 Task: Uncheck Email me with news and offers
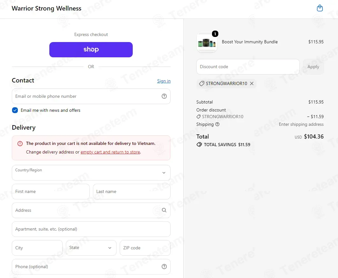[15, 110]
